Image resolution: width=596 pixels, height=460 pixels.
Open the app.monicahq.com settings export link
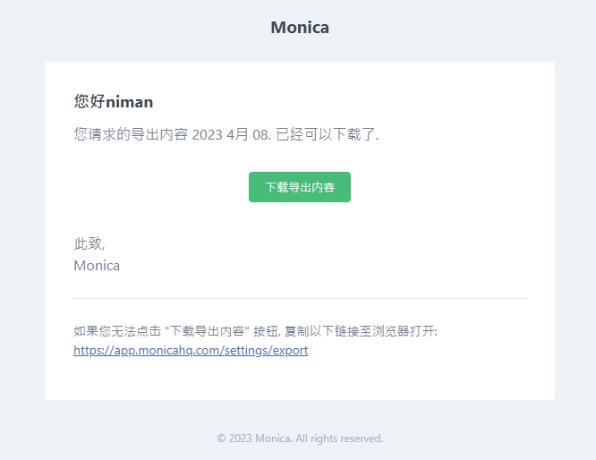click(x=191, y=350)
